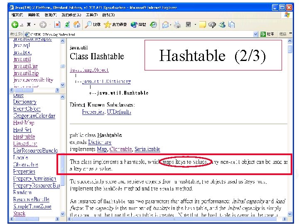Click the Stop loading icon
Screen dimensions: 299x224
click(57, 24)
